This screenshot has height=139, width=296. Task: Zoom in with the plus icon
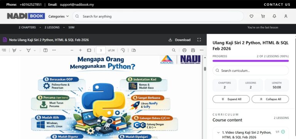tap(81, 50)
